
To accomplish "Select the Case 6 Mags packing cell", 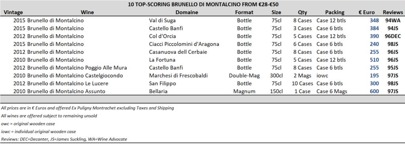I will pos(332,92).
